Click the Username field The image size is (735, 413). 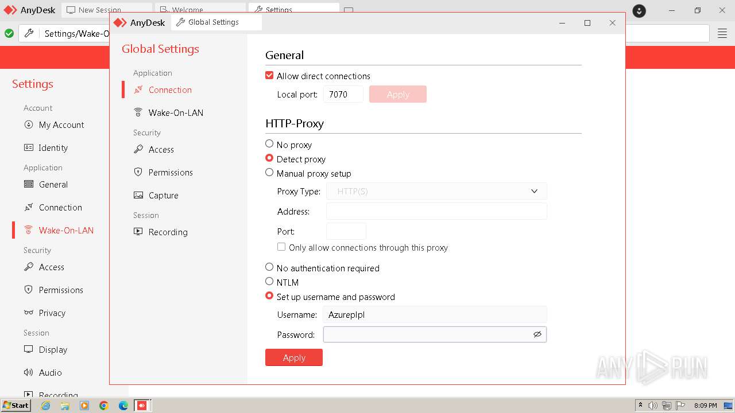pos(435,314)
